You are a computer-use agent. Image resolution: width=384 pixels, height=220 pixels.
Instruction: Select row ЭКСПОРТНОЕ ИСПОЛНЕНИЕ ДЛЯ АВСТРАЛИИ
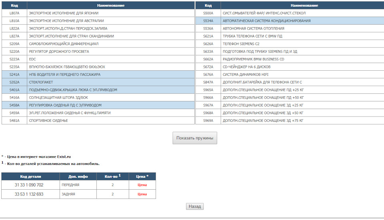coord(98,21)
